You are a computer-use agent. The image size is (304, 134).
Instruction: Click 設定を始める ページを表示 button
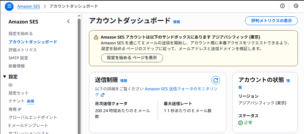pyautogui.click(x=132, y=58)
